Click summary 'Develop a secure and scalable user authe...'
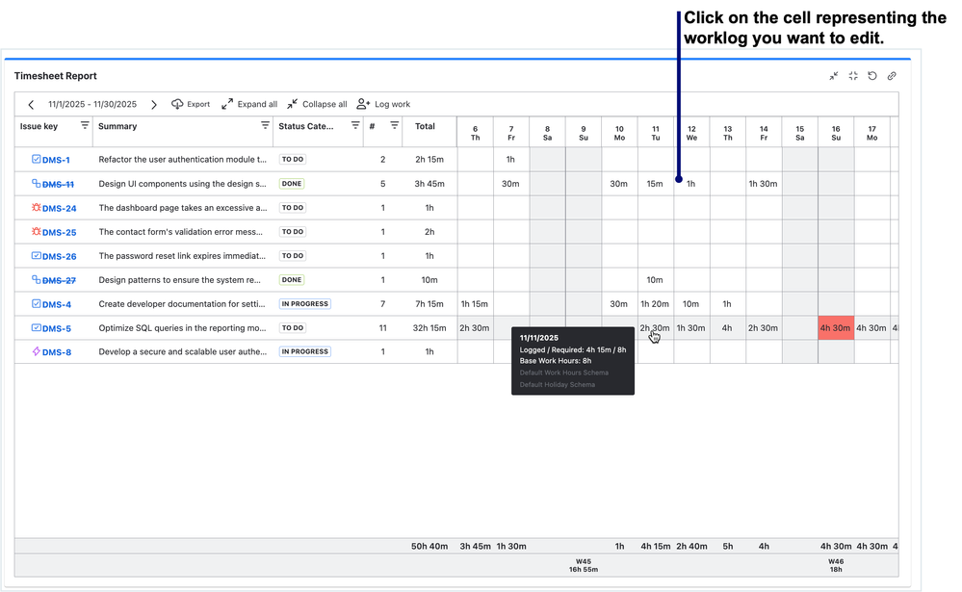962x592 pixels. (x=183, y=352)
